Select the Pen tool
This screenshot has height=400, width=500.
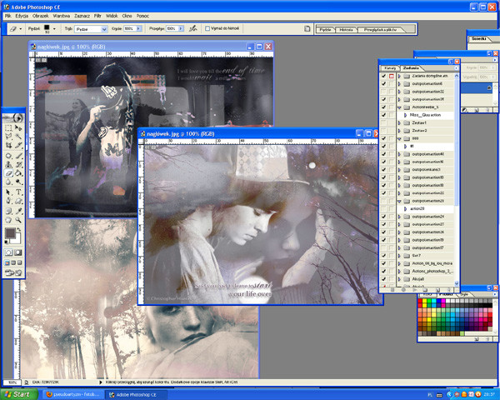point(8,201)
